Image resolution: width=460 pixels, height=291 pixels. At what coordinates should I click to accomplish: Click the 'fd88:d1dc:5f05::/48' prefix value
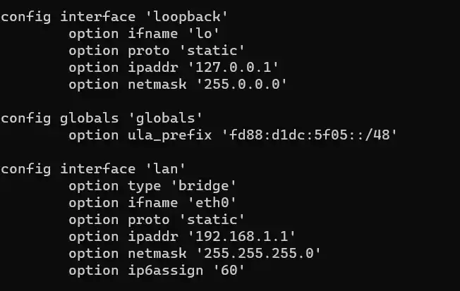(306, 135)
